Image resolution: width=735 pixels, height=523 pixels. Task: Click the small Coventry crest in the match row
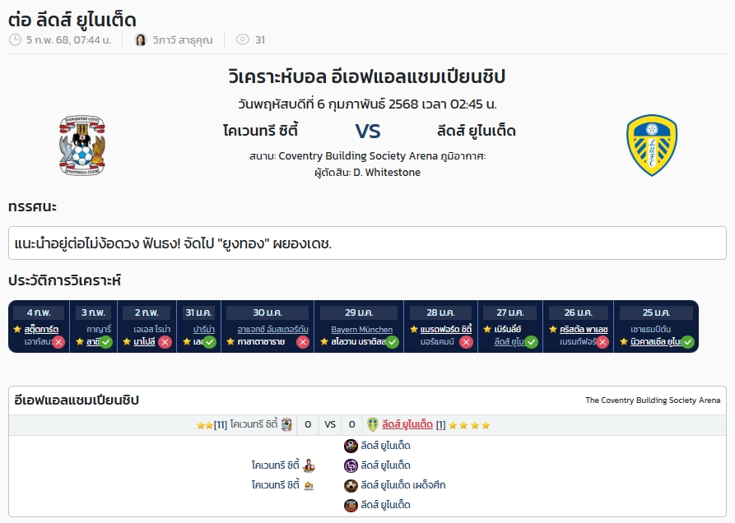pos(287,424)
